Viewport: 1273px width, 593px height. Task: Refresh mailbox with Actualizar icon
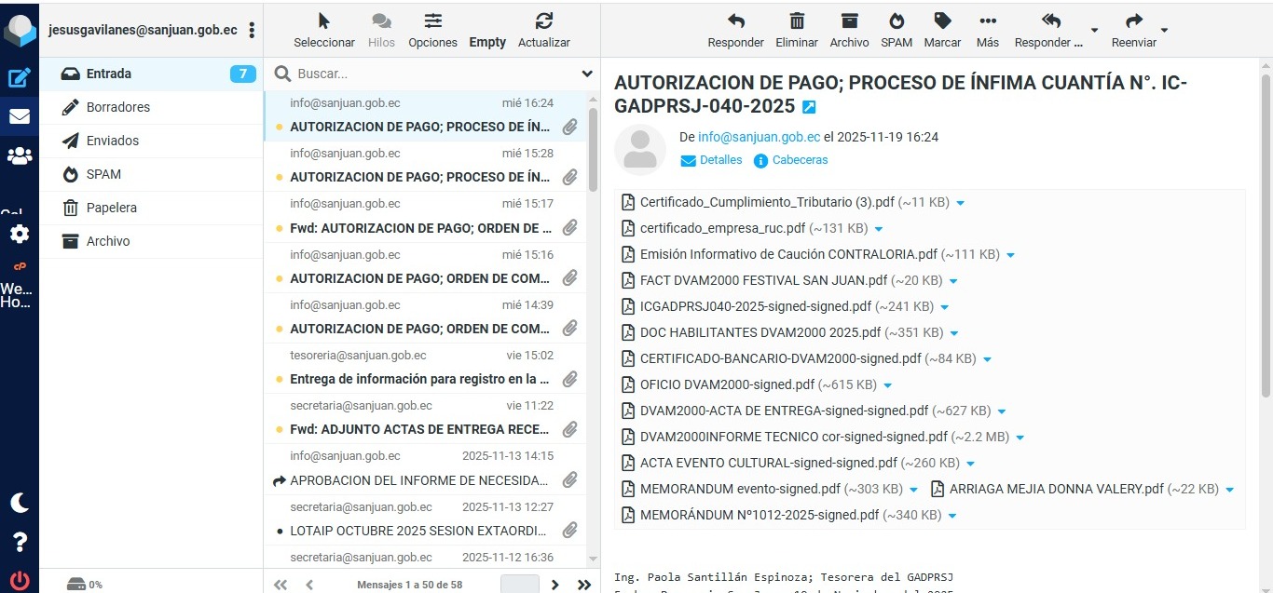[544, 30]
